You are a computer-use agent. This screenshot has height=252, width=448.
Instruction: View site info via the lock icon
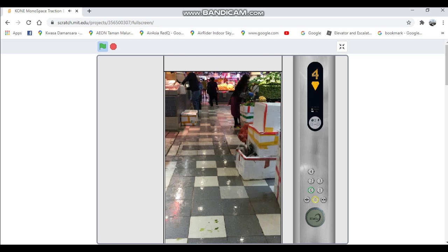pyautogui.click(x=52, y=22)
